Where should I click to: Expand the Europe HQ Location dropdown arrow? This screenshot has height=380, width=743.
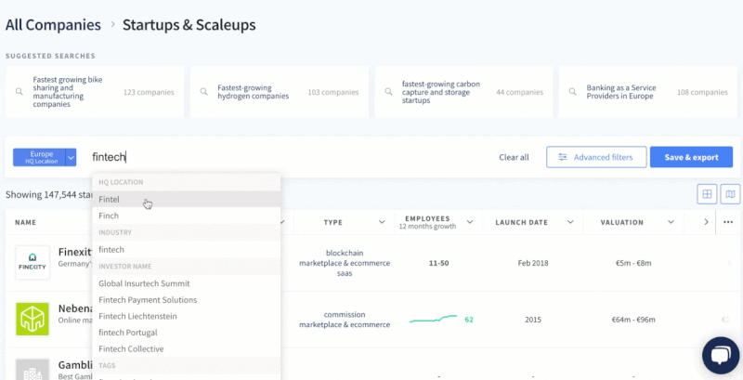click(x=71, y=157)
